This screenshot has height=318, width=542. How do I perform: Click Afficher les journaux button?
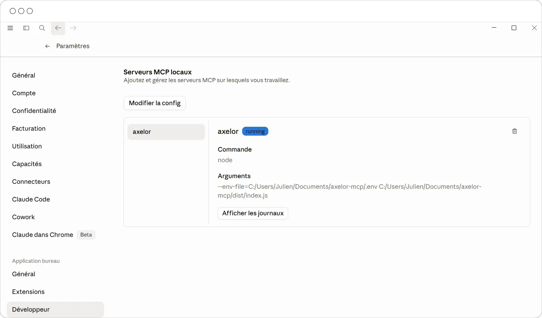coord(253,213)
